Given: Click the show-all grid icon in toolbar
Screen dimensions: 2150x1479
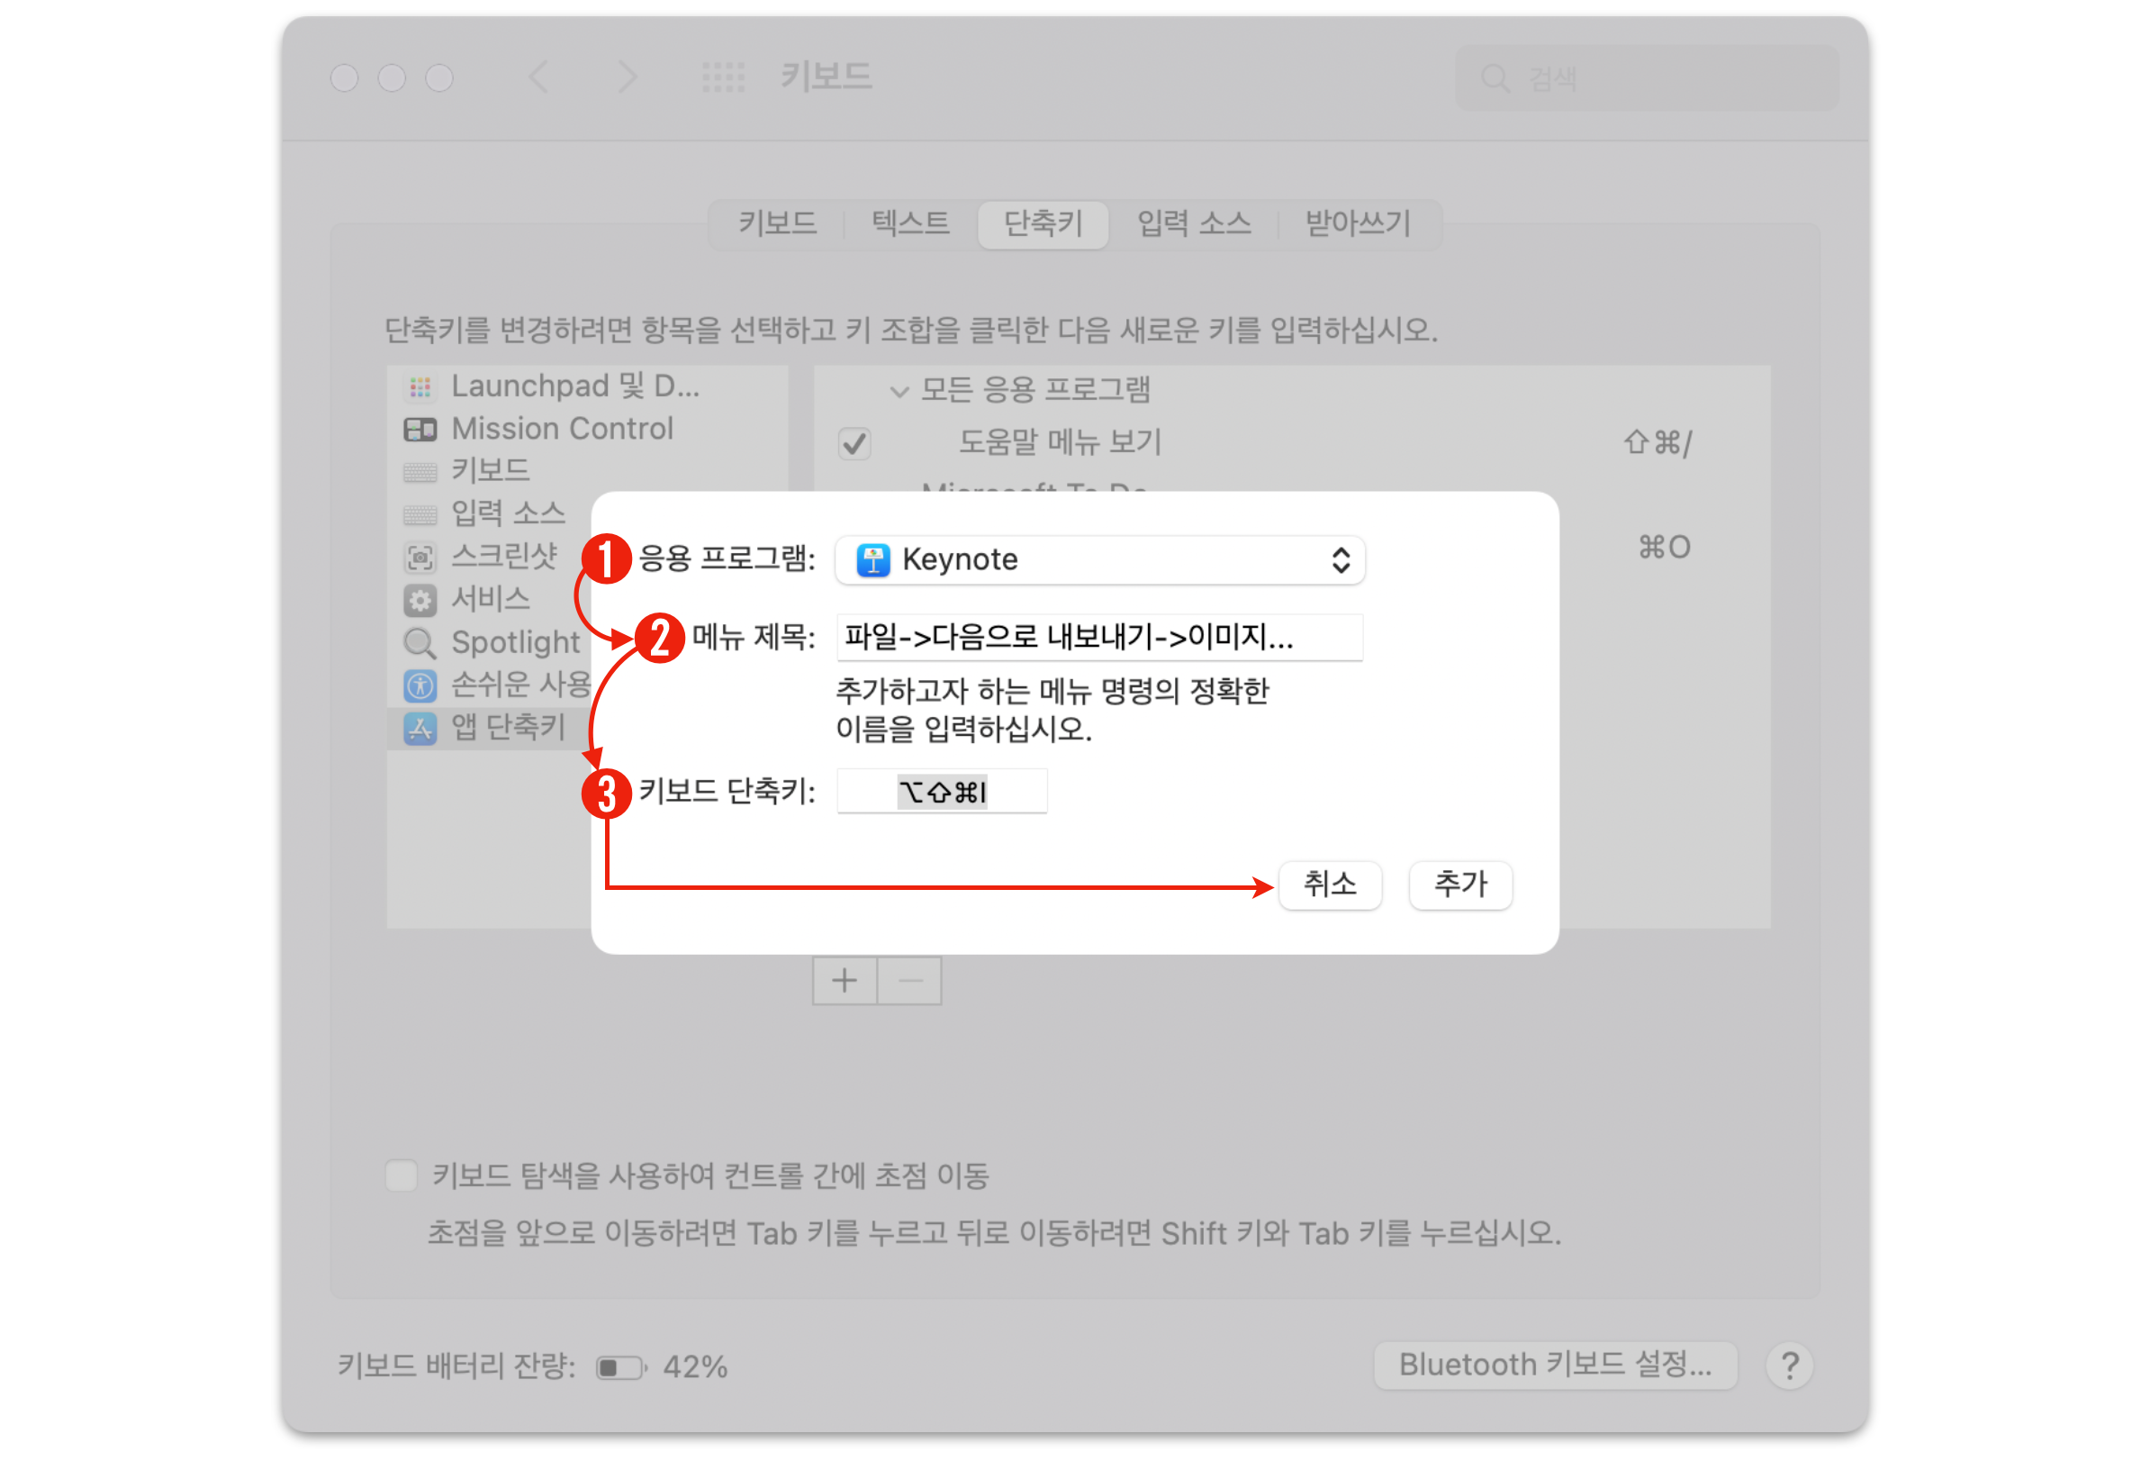Looking at the screenshot, I should 723,77.
